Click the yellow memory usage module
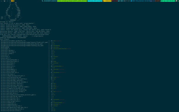Screen dimensions: 179x112 click(107, 1)
